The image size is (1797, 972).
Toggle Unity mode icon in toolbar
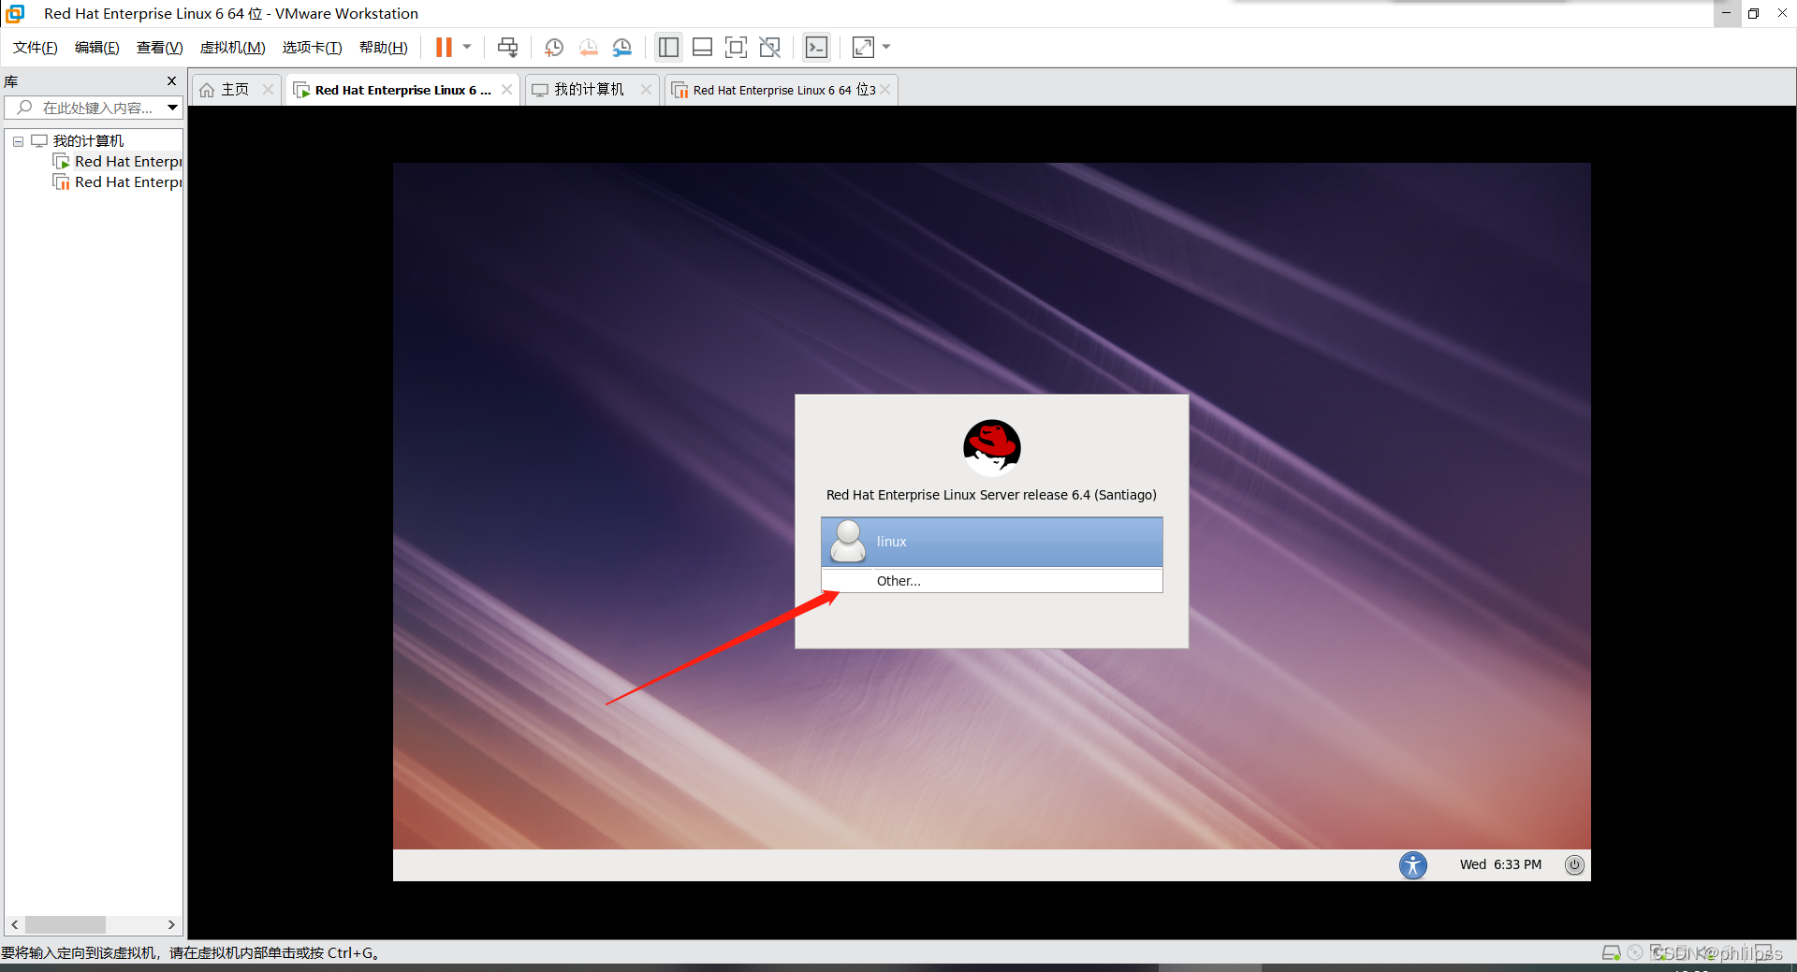769,48
